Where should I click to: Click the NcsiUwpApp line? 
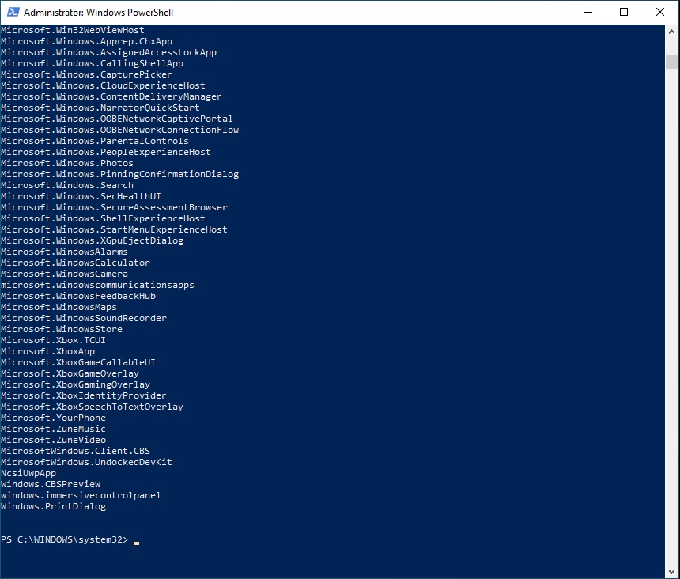[x=28, y=473]
